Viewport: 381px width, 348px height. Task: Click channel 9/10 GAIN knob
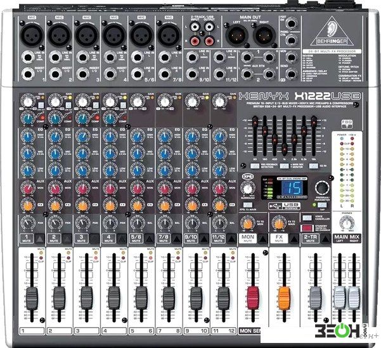(x=192, y=101)
